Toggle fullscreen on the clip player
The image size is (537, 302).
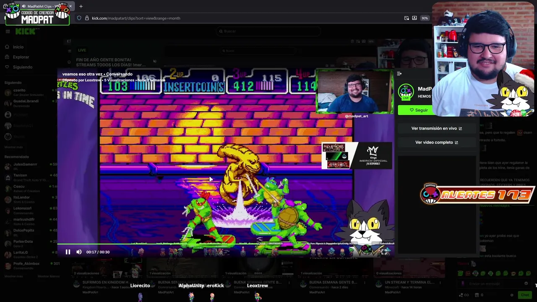click(383, 252)
